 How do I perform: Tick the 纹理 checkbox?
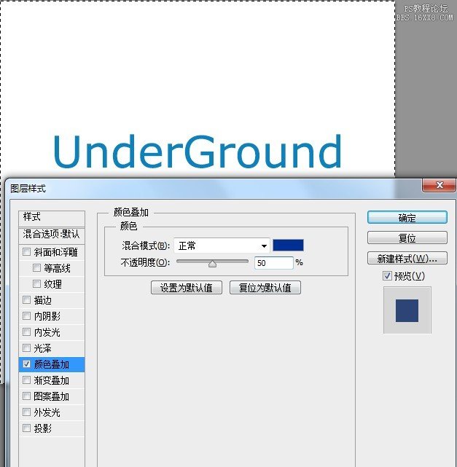click(x=36, y=284)
